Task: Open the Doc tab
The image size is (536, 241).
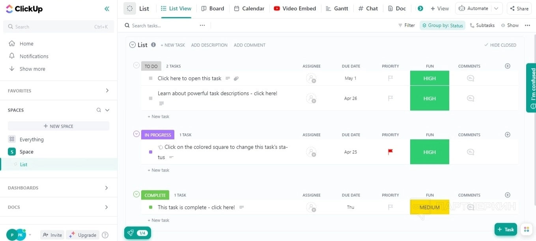Action: point(397,8)
